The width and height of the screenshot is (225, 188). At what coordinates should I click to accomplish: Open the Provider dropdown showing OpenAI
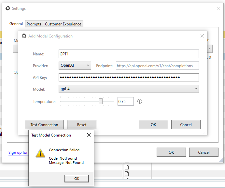(75, 65)
